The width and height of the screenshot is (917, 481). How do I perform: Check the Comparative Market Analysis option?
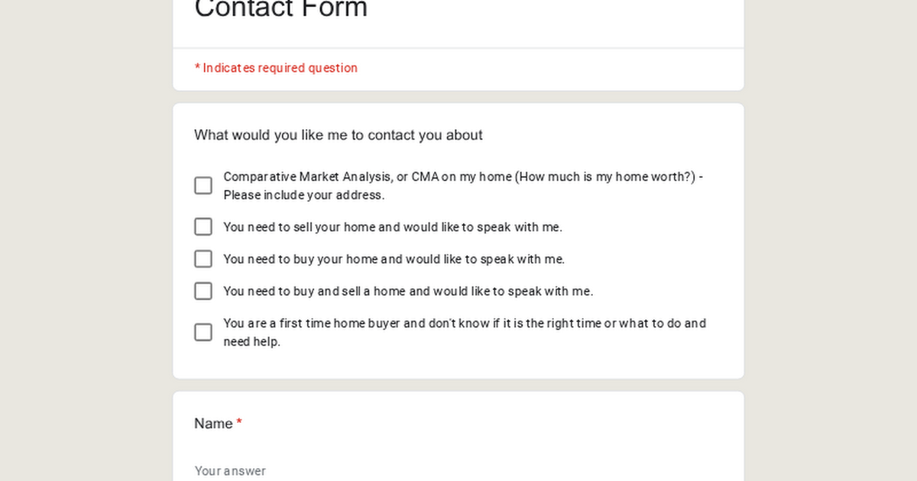click(x=203, y=186)
